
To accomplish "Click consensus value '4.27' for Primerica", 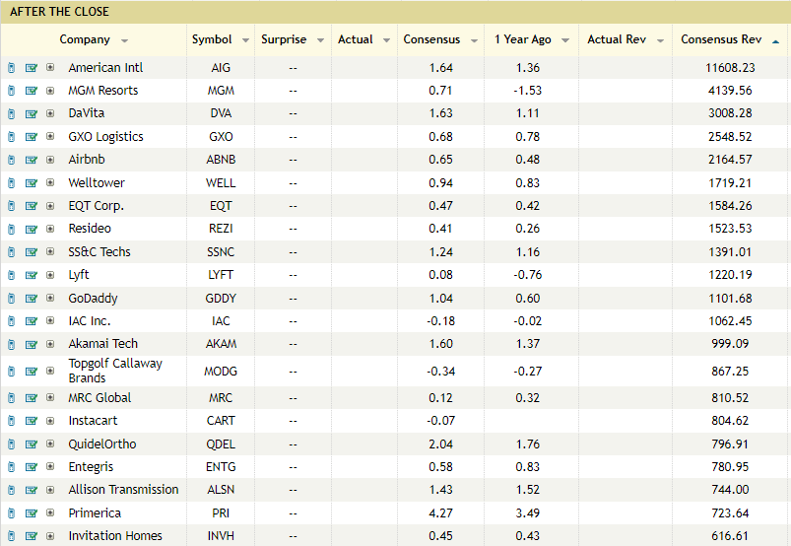I will 441,512.
